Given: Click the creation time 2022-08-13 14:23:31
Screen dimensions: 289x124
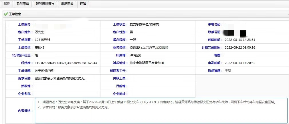Looking at the screenshot, I should click(x=240, y=40).
